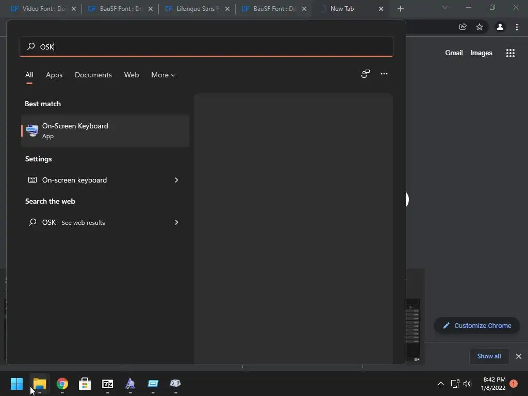
Task: Close the Lilongue Sans tab
Action: tap(227, 9)
